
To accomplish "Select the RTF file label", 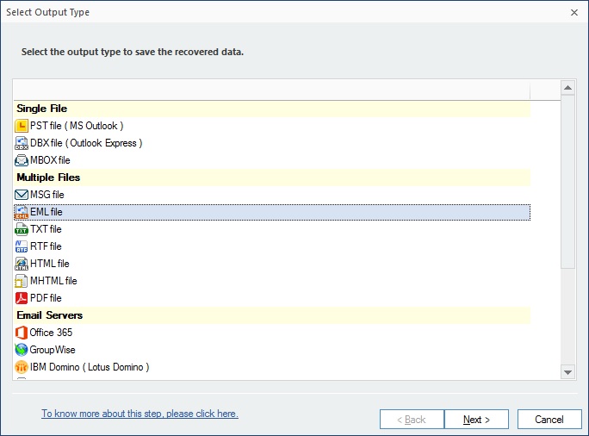I will (46, 246).
